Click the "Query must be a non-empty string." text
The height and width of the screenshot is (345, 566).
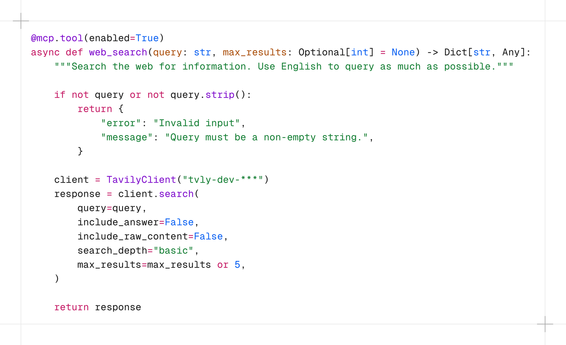[267, 137]
